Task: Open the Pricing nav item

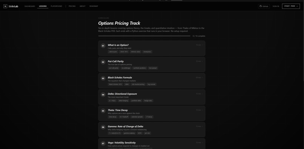Action: point(72,6)
